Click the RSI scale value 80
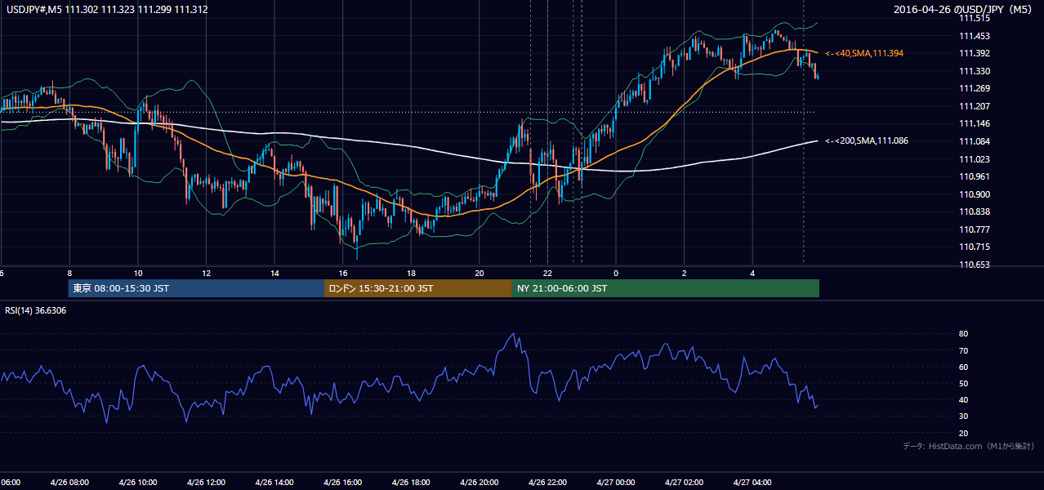 [963, 334]
